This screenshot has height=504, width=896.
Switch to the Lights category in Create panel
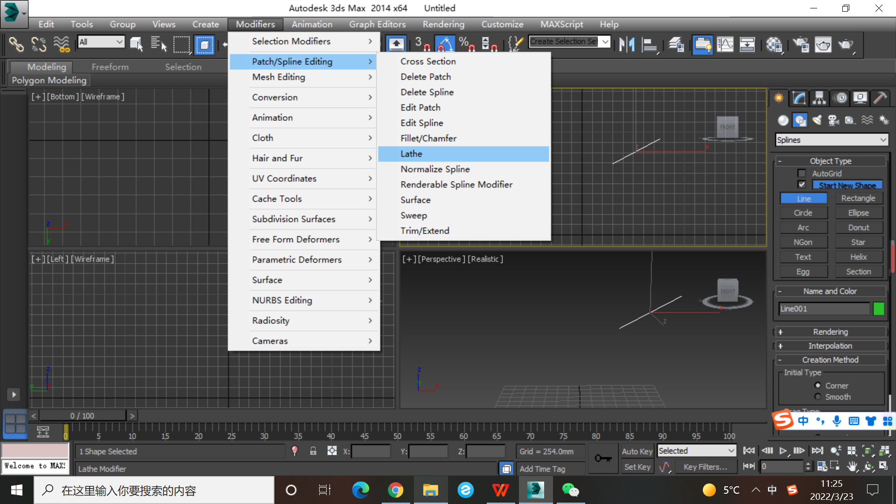(817, 120)
